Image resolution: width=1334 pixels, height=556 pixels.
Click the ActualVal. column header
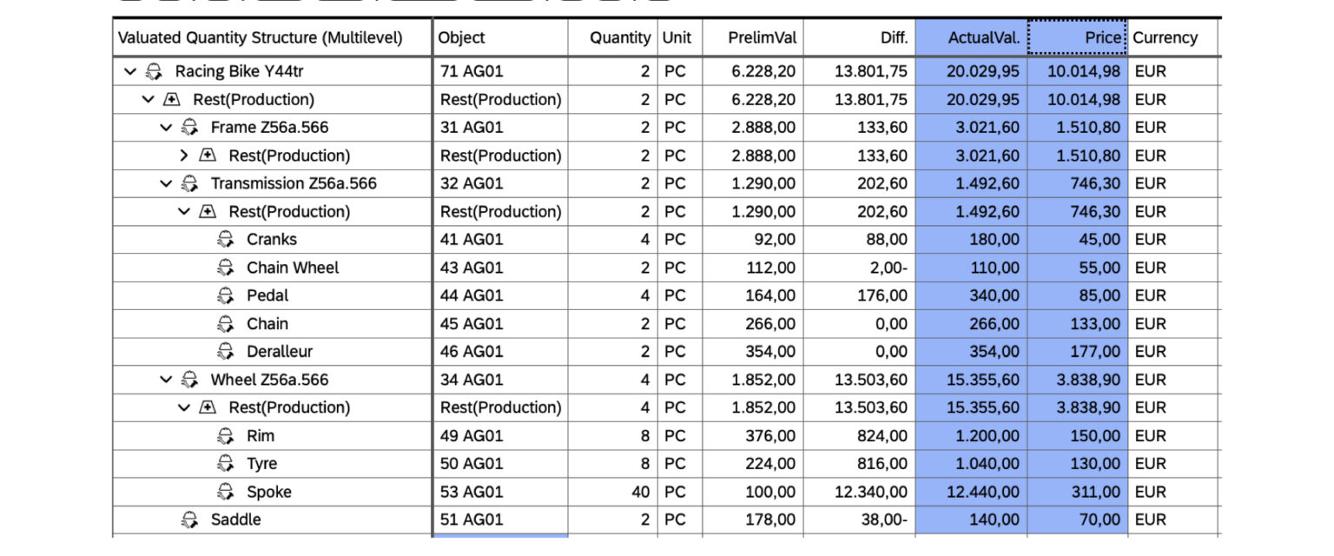pos(983,37)
